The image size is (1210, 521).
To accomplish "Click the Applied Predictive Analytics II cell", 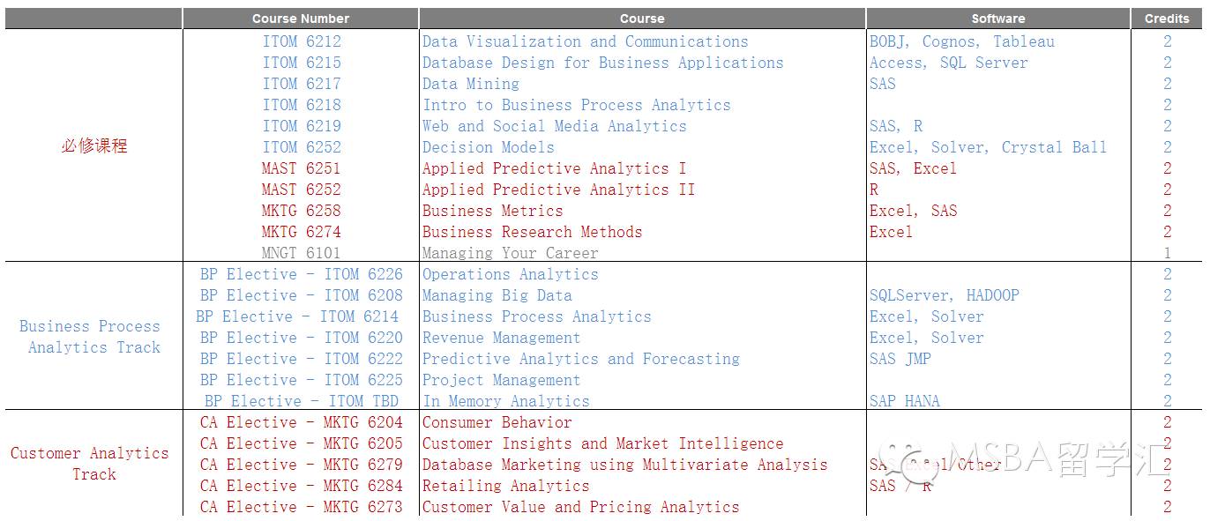I will coord(558,190).
